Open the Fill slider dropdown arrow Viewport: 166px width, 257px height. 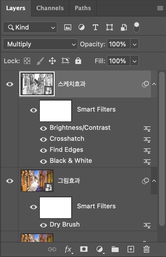(134, 61)
